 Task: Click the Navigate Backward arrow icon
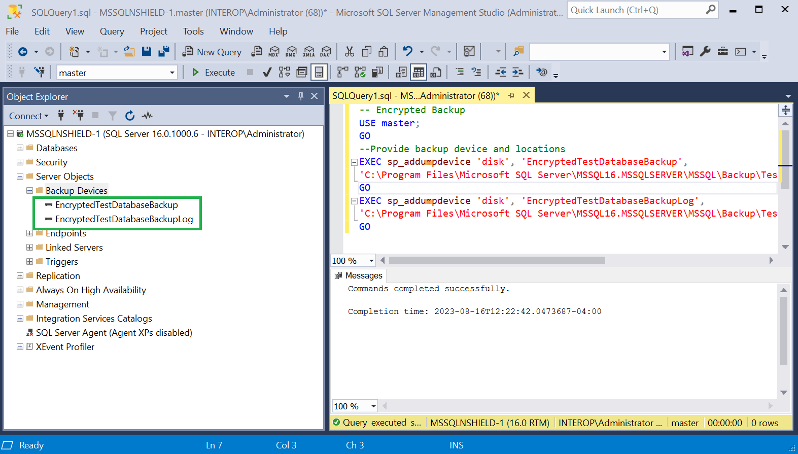pyautogui.click(x=23, y=52)
